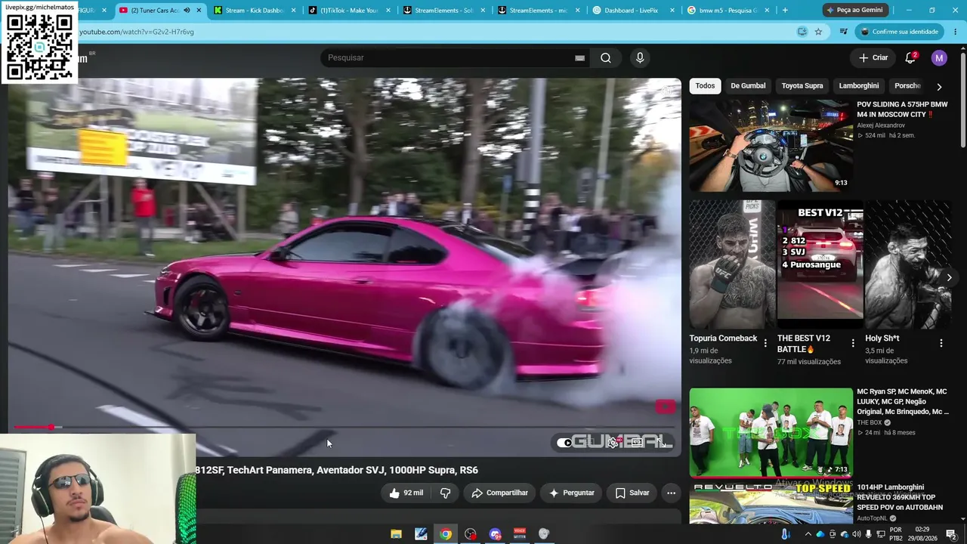Viewport: 967px width, 544px height.
Task: Switch the player to theater mode
Action: [x=637, y=443]
